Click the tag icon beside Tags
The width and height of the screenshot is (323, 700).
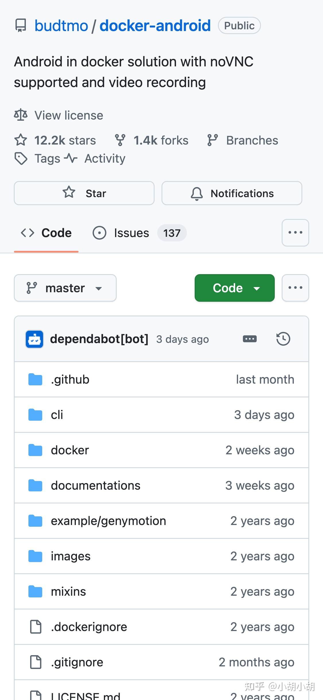tap(21, 158)
